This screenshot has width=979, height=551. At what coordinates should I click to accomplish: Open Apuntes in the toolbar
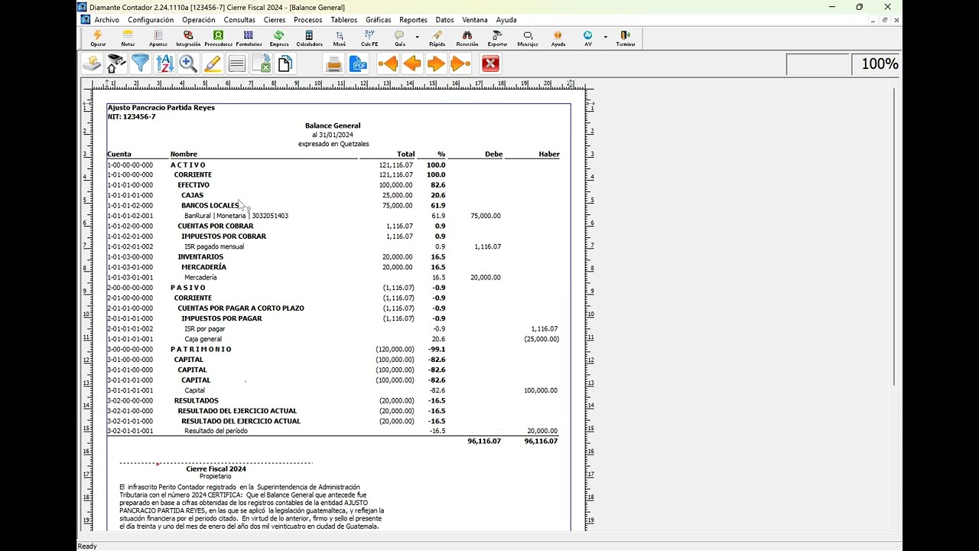point(158,38)
